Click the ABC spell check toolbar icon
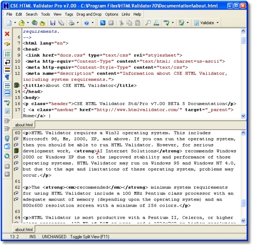Viewport: 253px width, 246px height. pos(166,23)
